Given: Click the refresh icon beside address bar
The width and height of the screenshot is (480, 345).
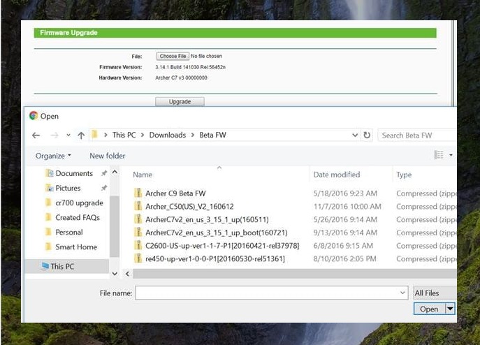Looking at the screenshot, I should point(368,135).
